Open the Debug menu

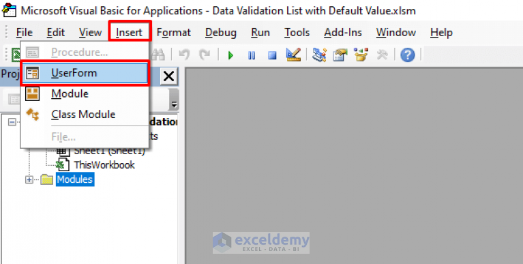(x=221, y=32)
